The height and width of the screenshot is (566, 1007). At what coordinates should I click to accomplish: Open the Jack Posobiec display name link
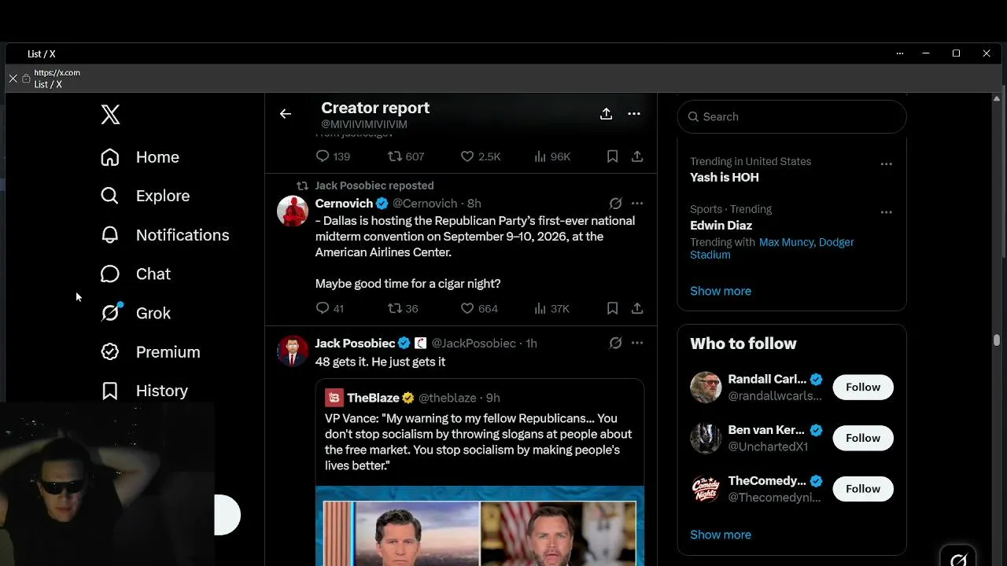point(355,344)
